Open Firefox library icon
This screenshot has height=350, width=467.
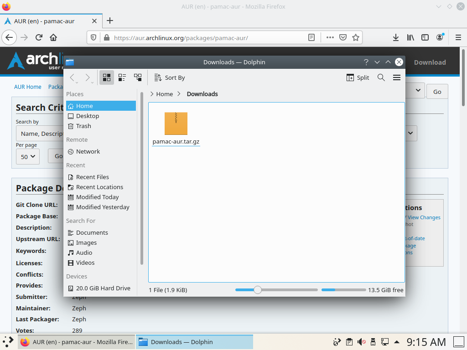click(x=410, y=37)
